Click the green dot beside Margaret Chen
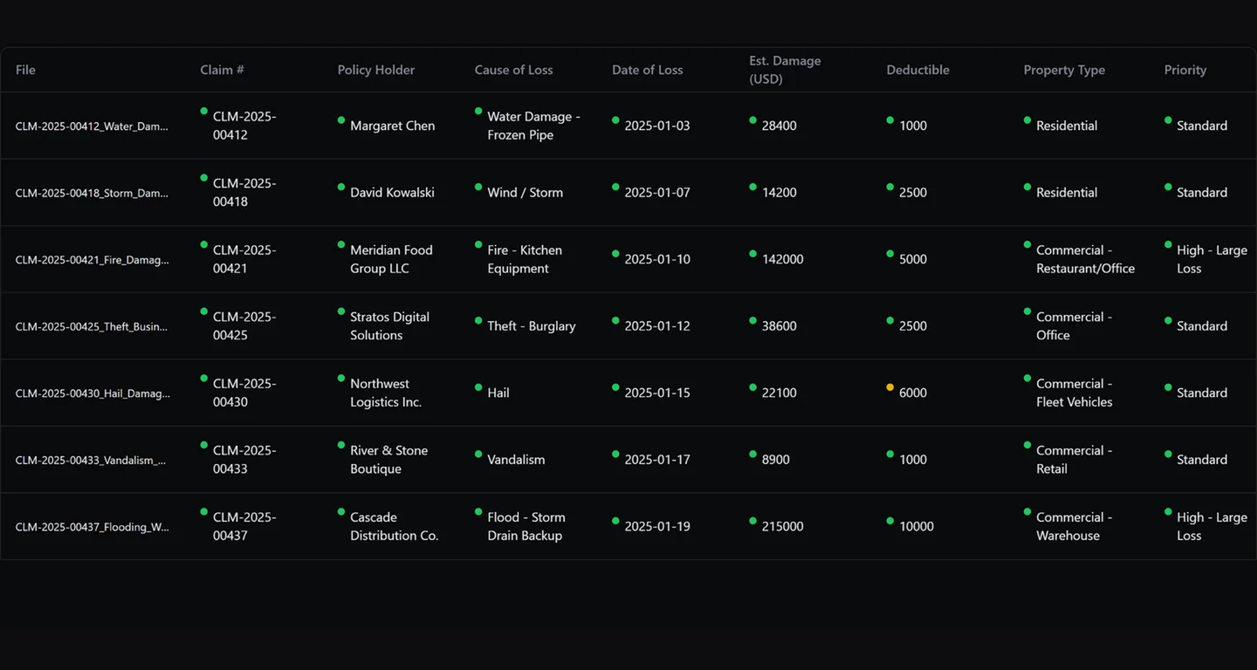 tap(340, 121)
